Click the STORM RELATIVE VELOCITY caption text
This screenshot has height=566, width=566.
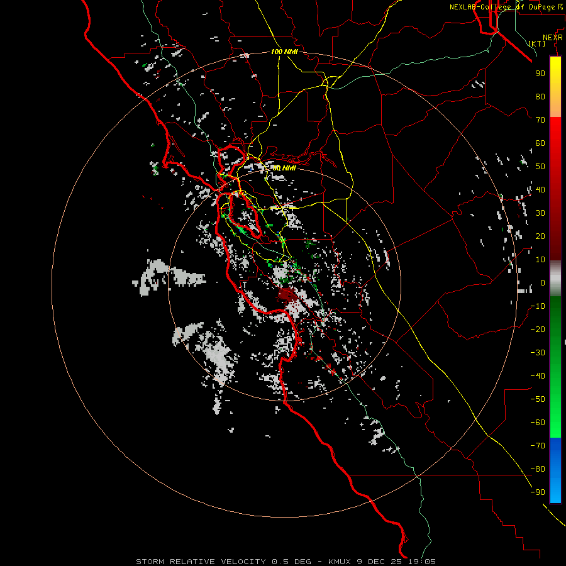[201, 562]
